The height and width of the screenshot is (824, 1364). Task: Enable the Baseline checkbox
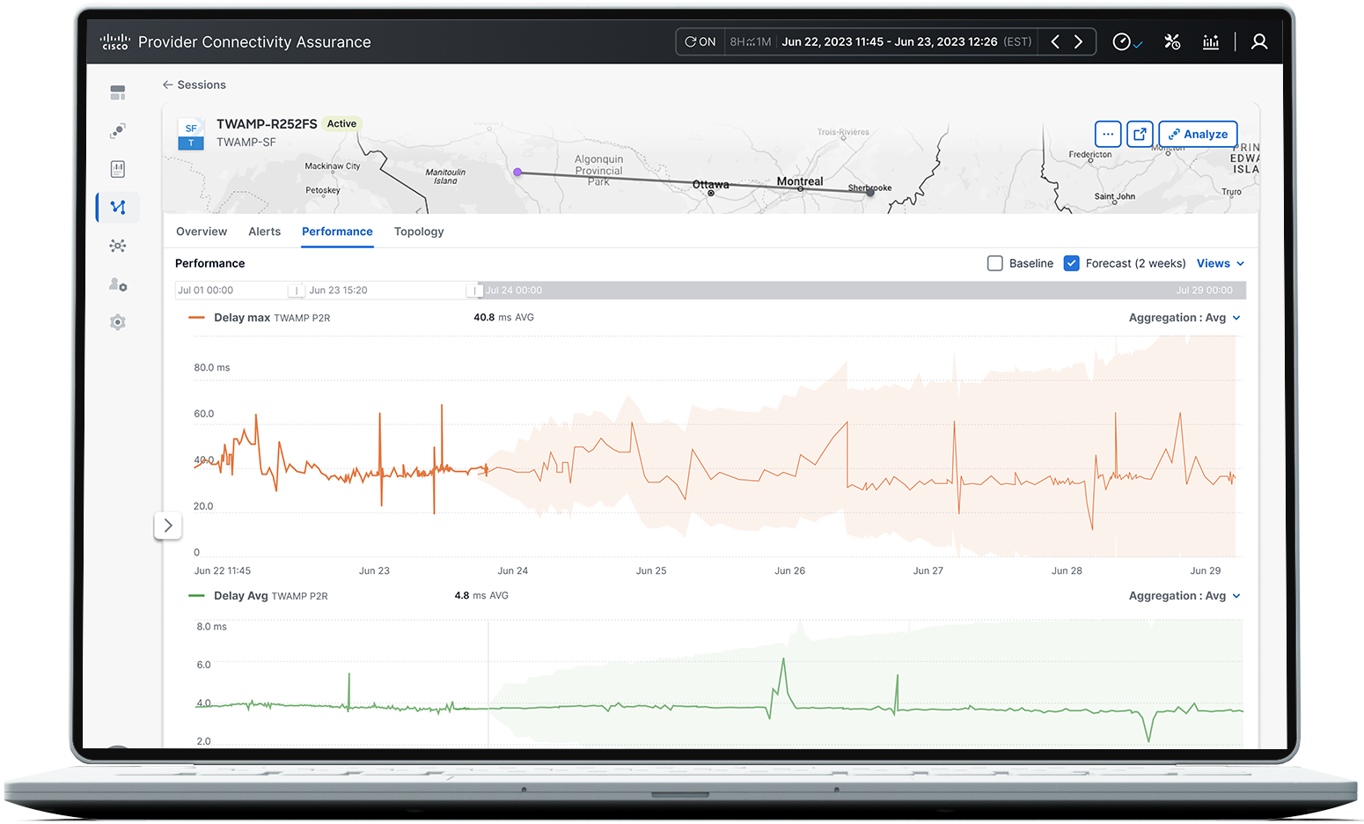coord(994,262)
